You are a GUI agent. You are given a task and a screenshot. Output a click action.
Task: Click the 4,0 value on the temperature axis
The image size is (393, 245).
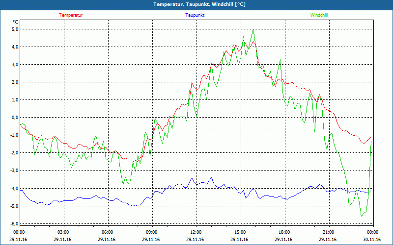[x=15, y=47]
